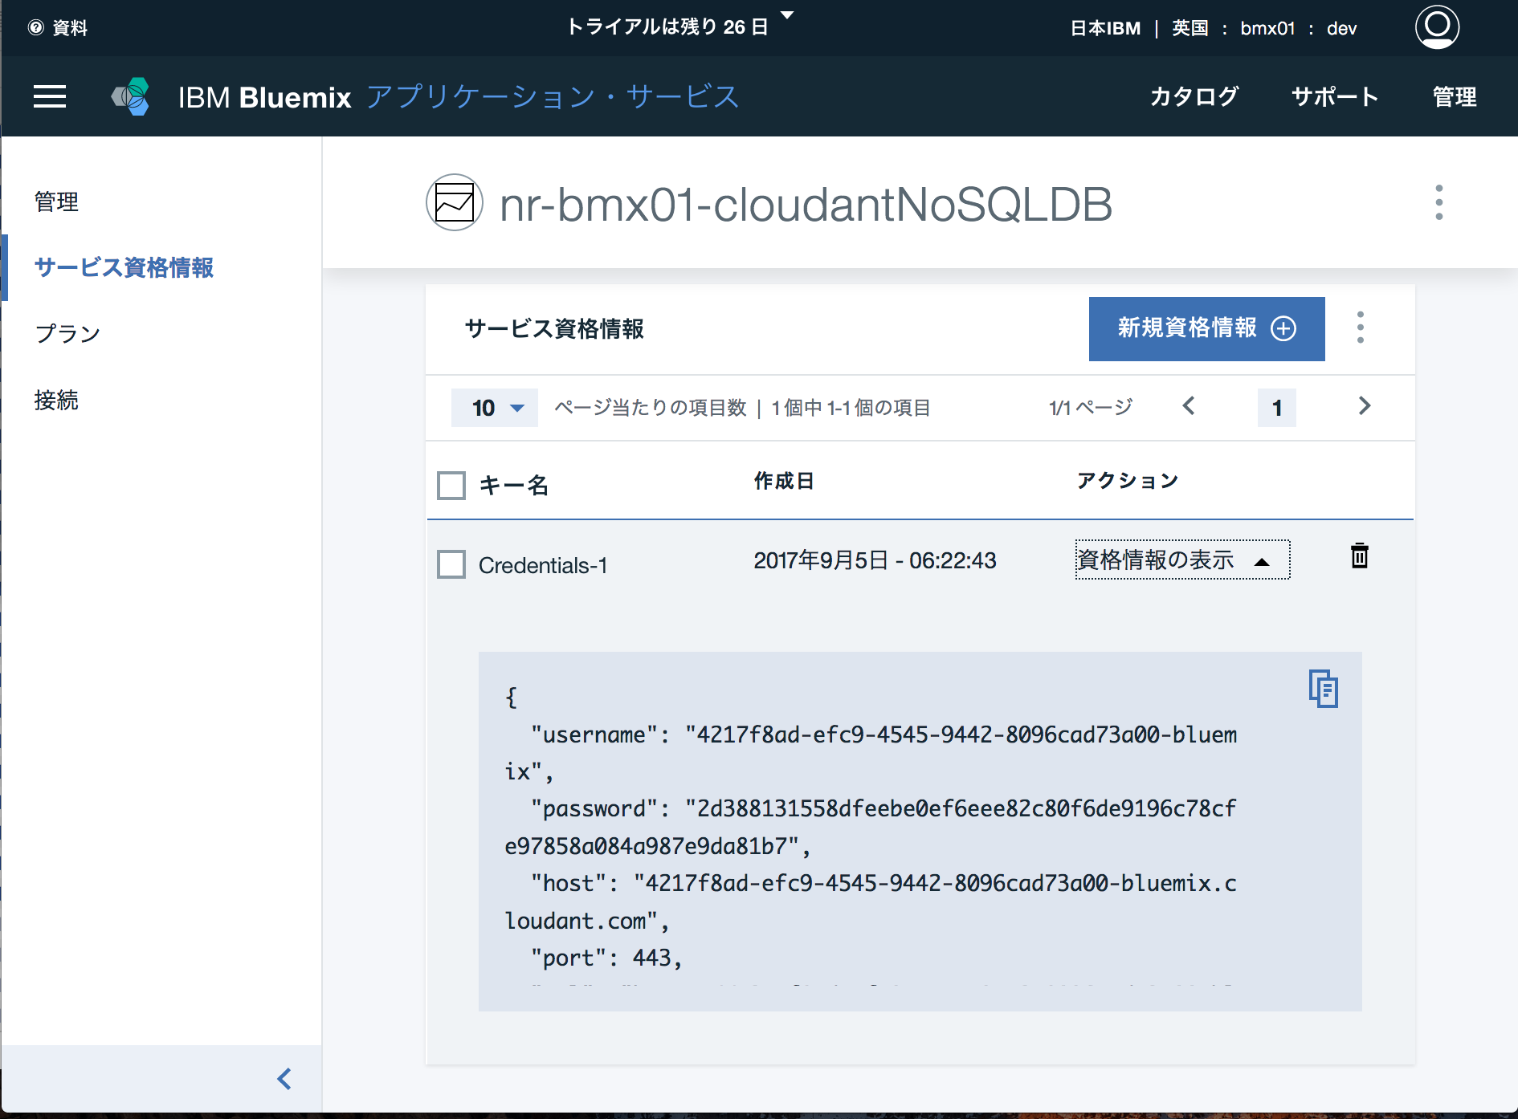This screenshot has height=1119, width=1518.
Task: Open the 資料 documentation icon
Action: pyautogui.click(x=35, y=27)
